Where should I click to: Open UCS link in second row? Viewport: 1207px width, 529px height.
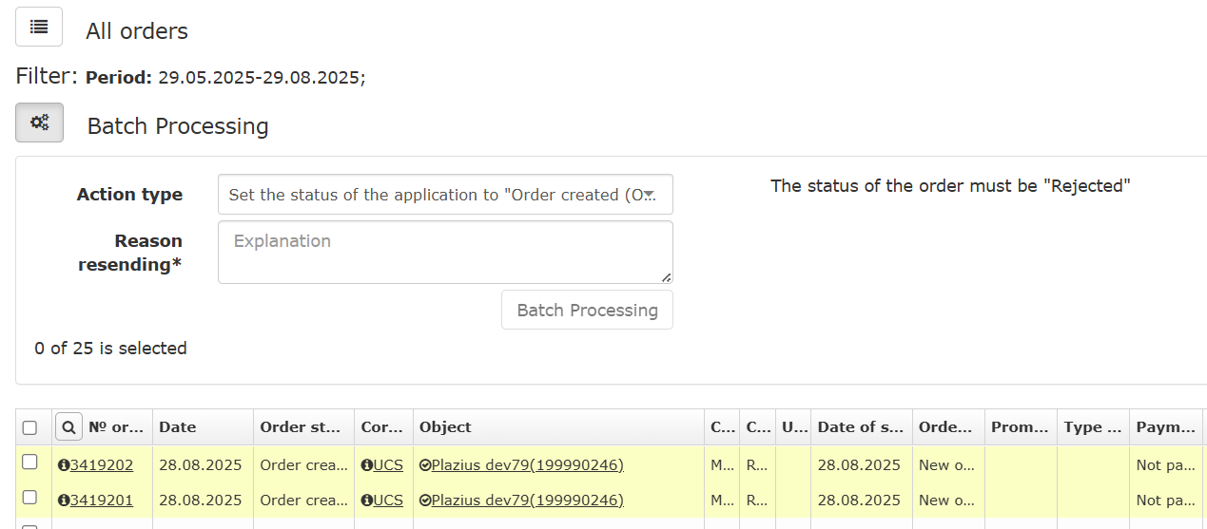click(x=388, y=501)
